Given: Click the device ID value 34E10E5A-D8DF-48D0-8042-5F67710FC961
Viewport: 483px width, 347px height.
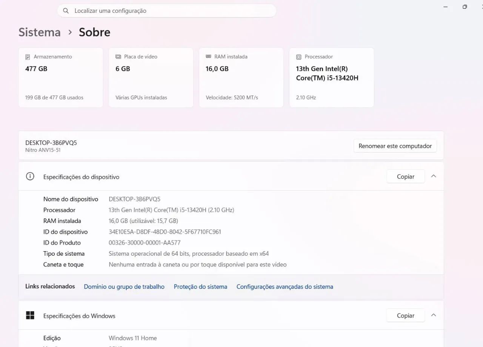Looking at the screenshot, I should click(x=165, y=232).
